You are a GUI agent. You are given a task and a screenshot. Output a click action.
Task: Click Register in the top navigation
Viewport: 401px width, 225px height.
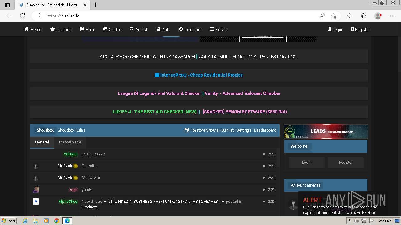[x=360, y=29]
